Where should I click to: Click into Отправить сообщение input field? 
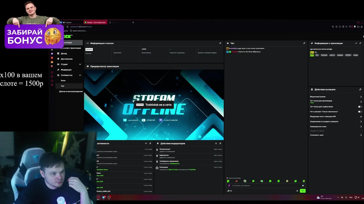[266, 186]
